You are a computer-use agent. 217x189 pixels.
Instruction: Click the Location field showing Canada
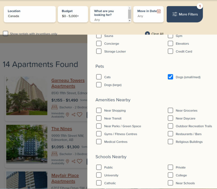click(x=30, y=14)
